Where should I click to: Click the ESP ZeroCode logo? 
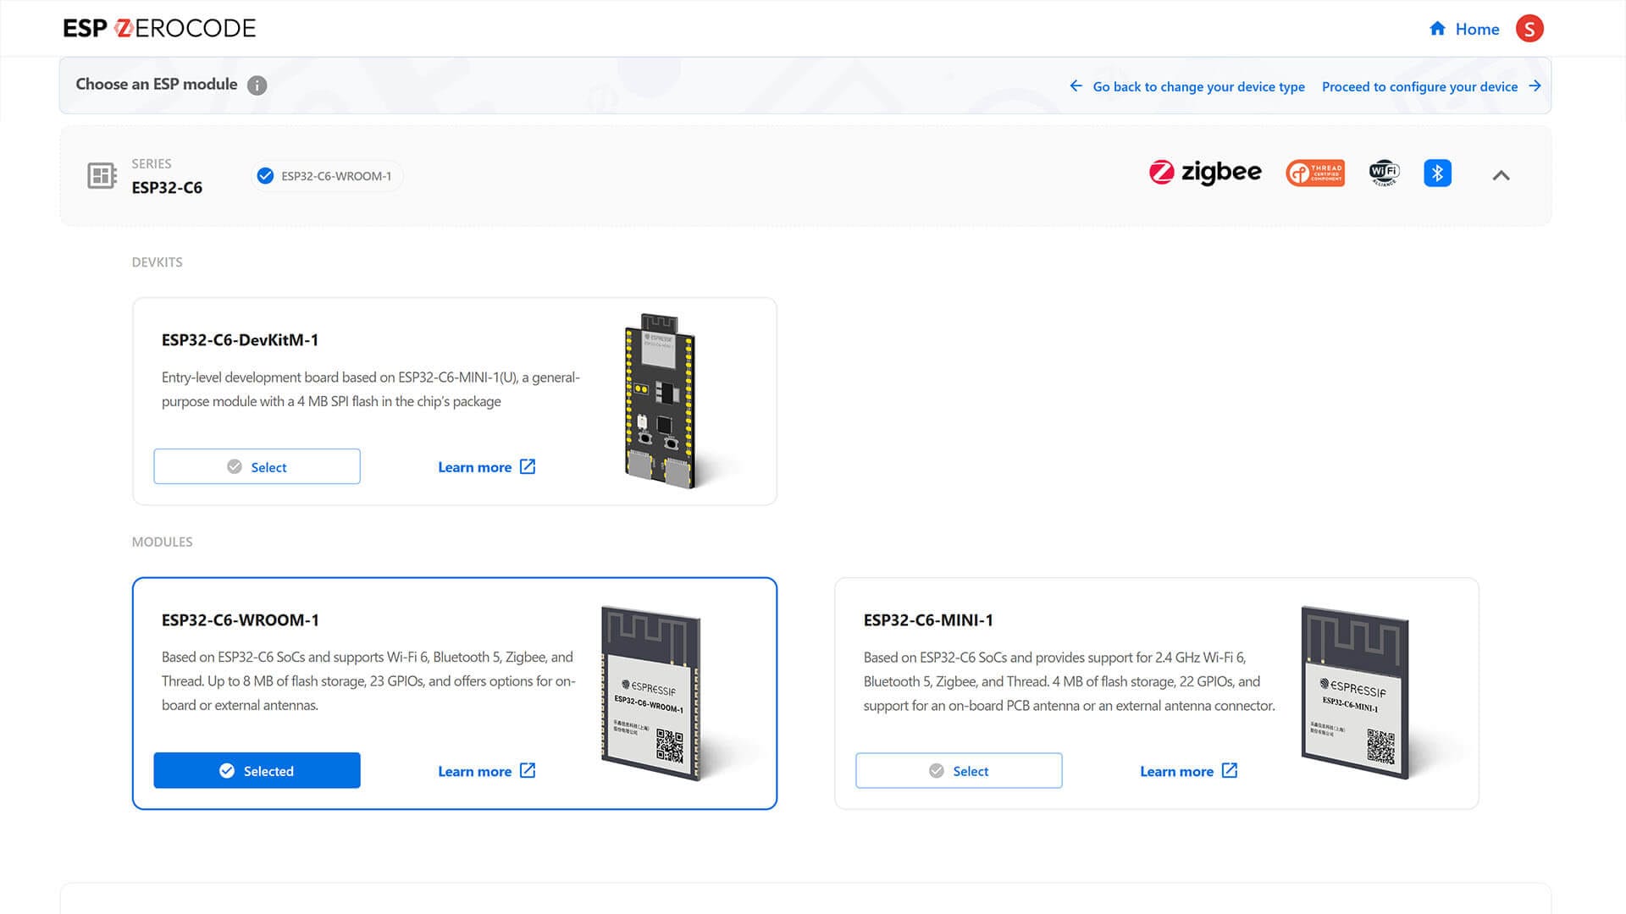[159, 29]
